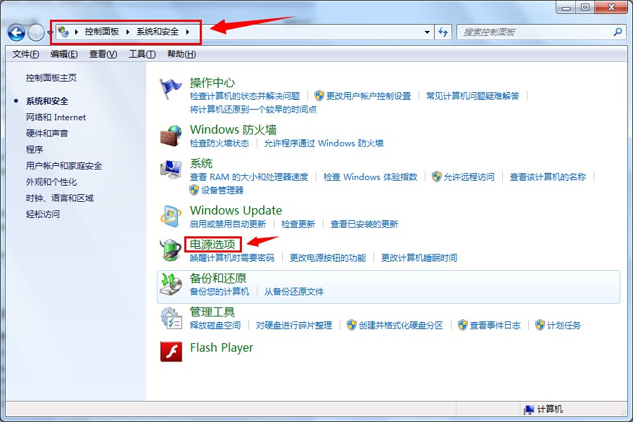The width and height of the screenshot is (633, 422).
Task: Click the 搜索控制面板 search box
Action: pos(535,32)
